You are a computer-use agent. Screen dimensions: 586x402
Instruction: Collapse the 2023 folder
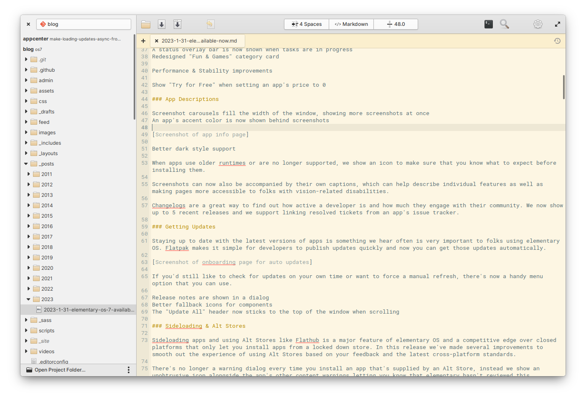(x=28, y=299)
